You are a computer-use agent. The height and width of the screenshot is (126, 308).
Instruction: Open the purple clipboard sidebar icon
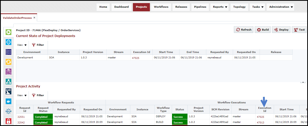coord(8,72)
